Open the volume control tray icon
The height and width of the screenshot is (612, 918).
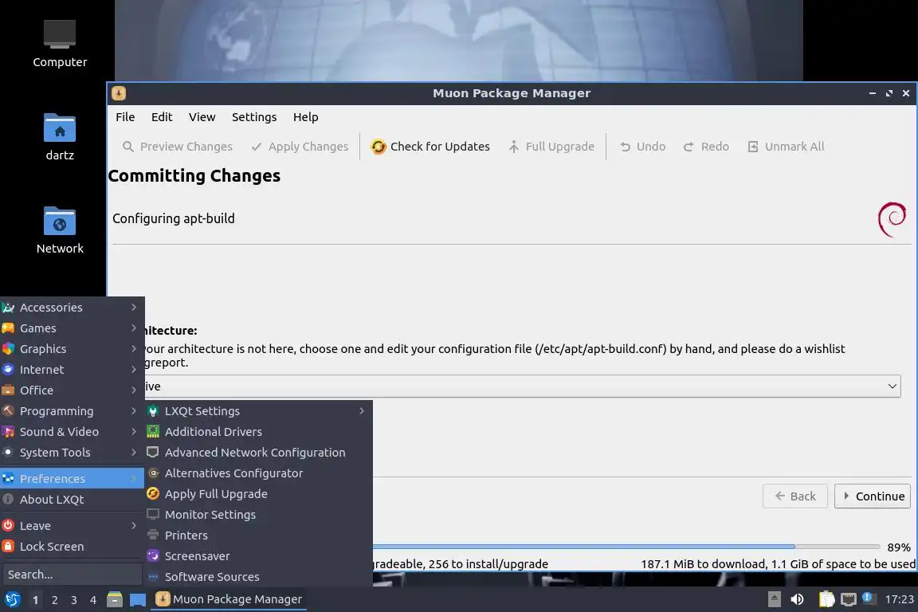[797, 599]
